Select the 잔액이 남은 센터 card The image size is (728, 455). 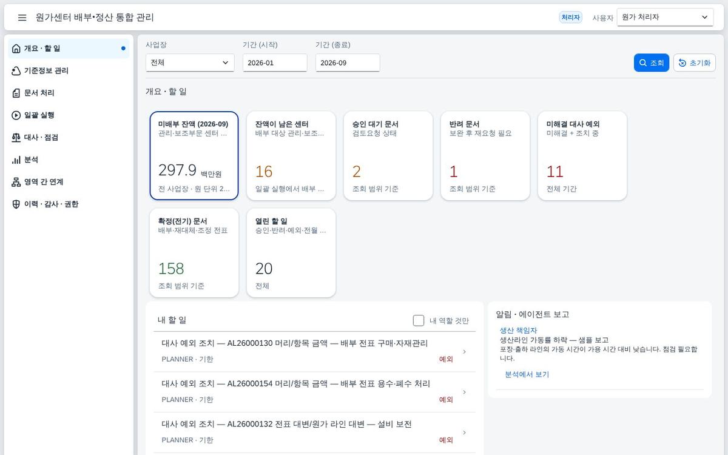click(x=291, y=155)
